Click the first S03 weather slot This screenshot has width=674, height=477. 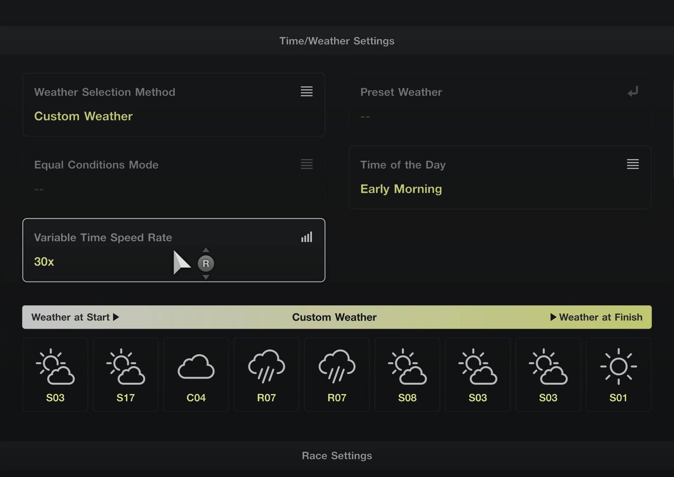pos(55,375)
